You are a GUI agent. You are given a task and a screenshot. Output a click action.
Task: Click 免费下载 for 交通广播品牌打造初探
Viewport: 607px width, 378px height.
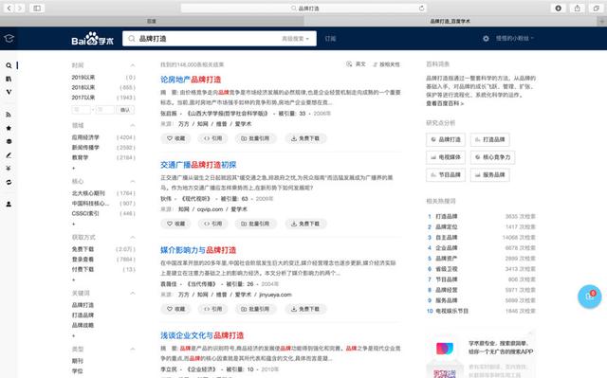[x=305, y=224]
